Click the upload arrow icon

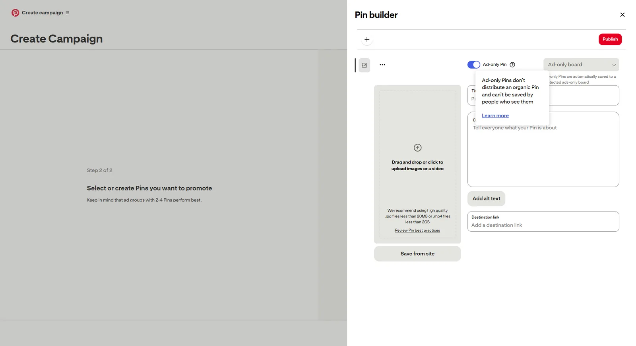(x=417, y=148)
